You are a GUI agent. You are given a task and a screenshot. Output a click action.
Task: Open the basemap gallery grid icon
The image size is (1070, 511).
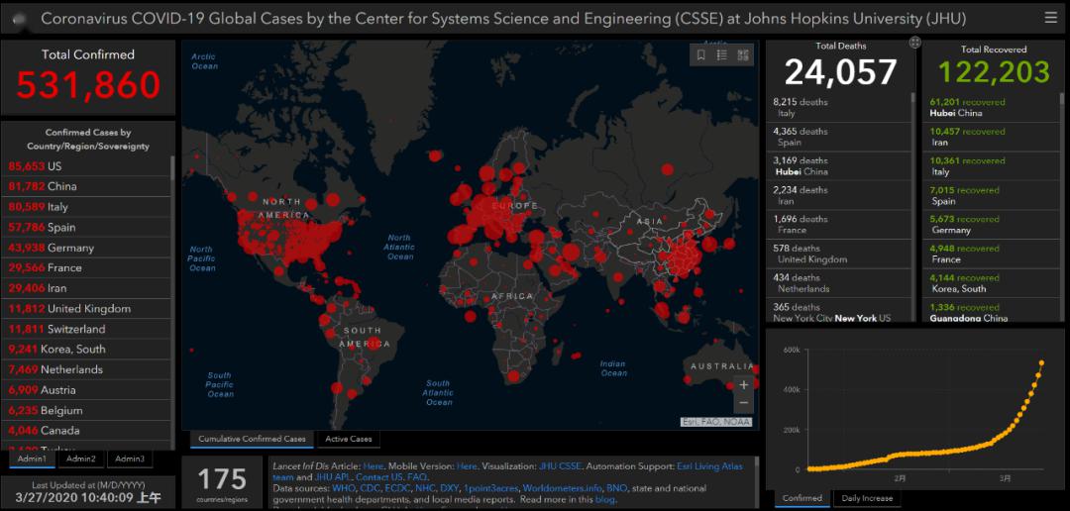pyautogui.click(x=743, y=55)
